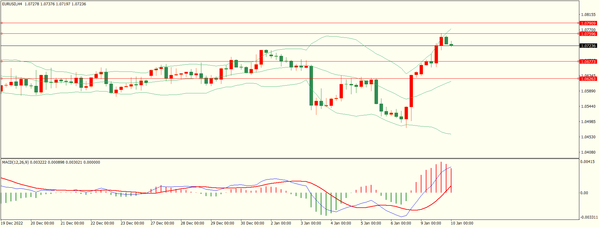
Task: Click the 6 Jan 00:00 date label
Action: click(x=401, y=223)
